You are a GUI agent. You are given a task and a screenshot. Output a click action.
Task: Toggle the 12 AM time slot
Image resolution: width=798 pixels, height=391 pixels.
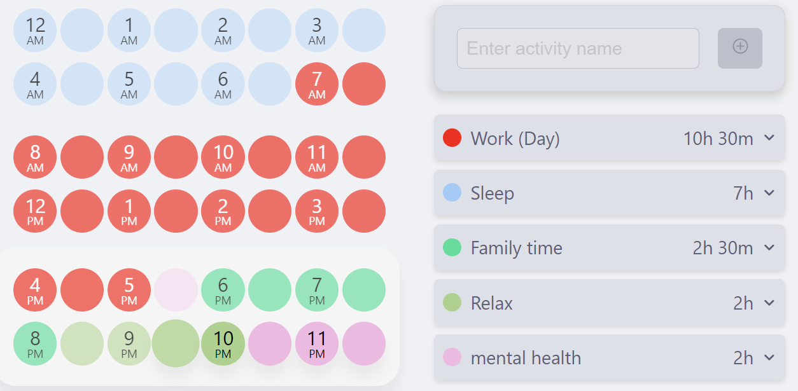[35, 30]
